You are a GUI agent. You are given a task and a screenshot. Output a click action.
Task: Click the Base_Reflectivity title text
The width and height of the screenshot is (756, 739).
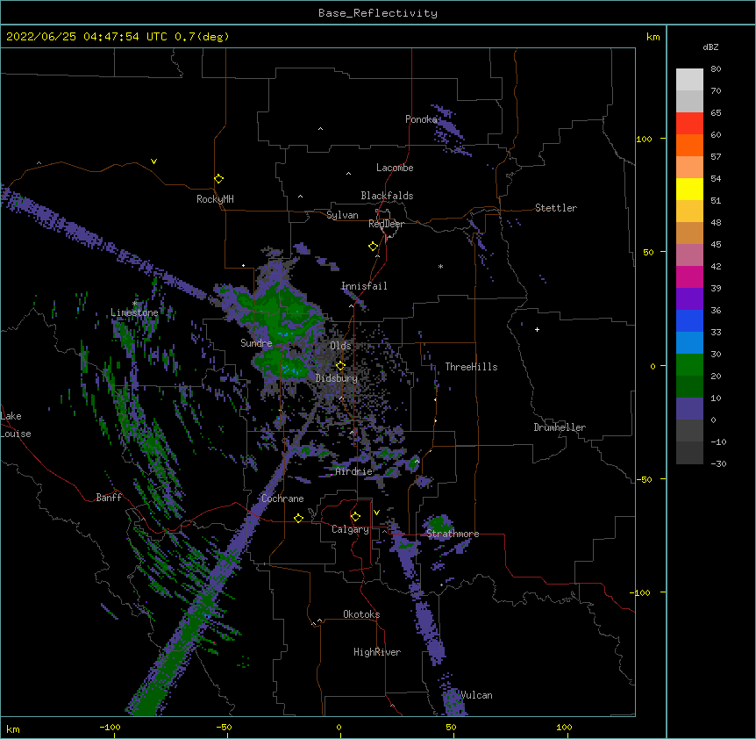click(x=378, y=13)
